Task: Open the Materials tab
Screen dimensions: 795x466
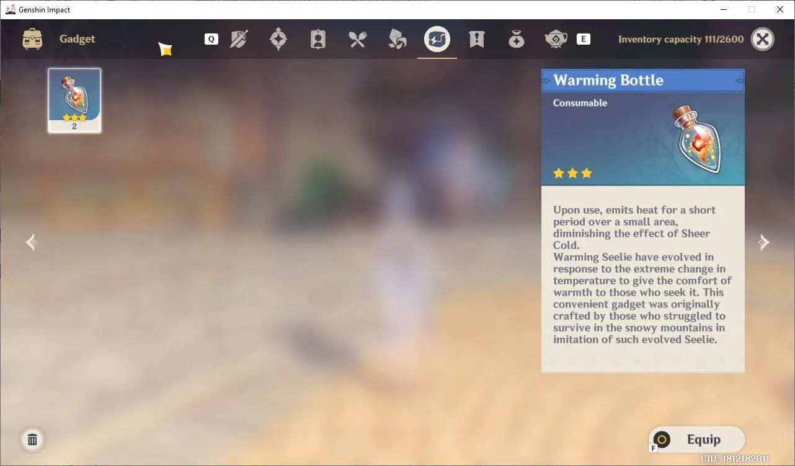Action: pos(397,39)
